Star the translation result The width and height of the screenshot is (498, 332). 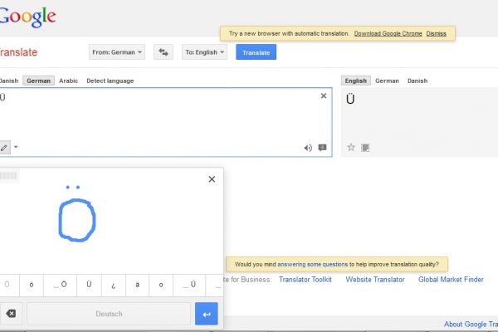[x=351, y=147]
